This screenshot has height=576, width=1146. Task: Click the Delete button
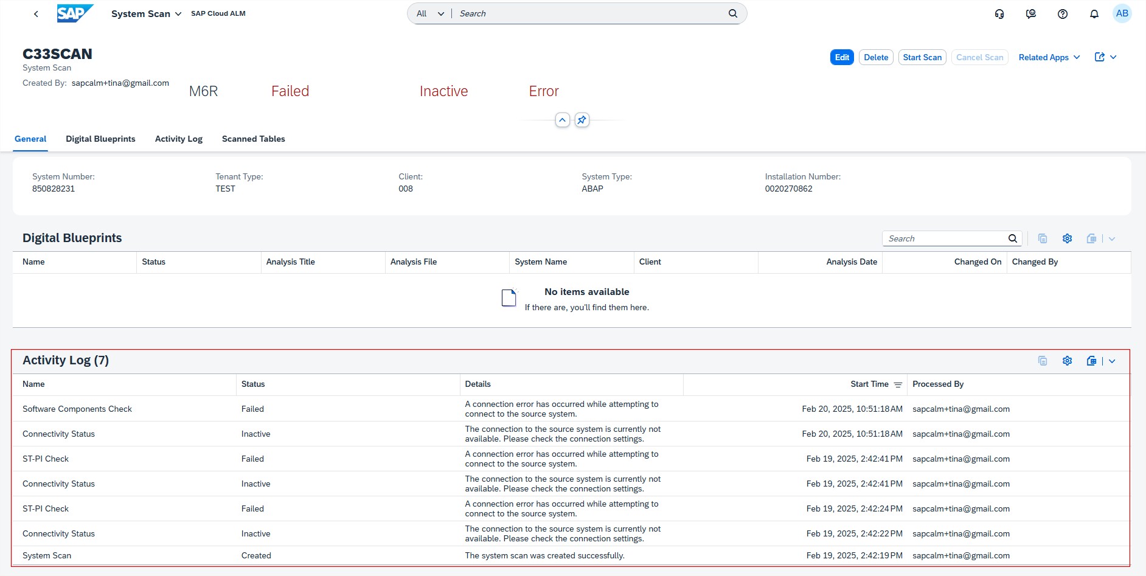[x=876, y=57]
